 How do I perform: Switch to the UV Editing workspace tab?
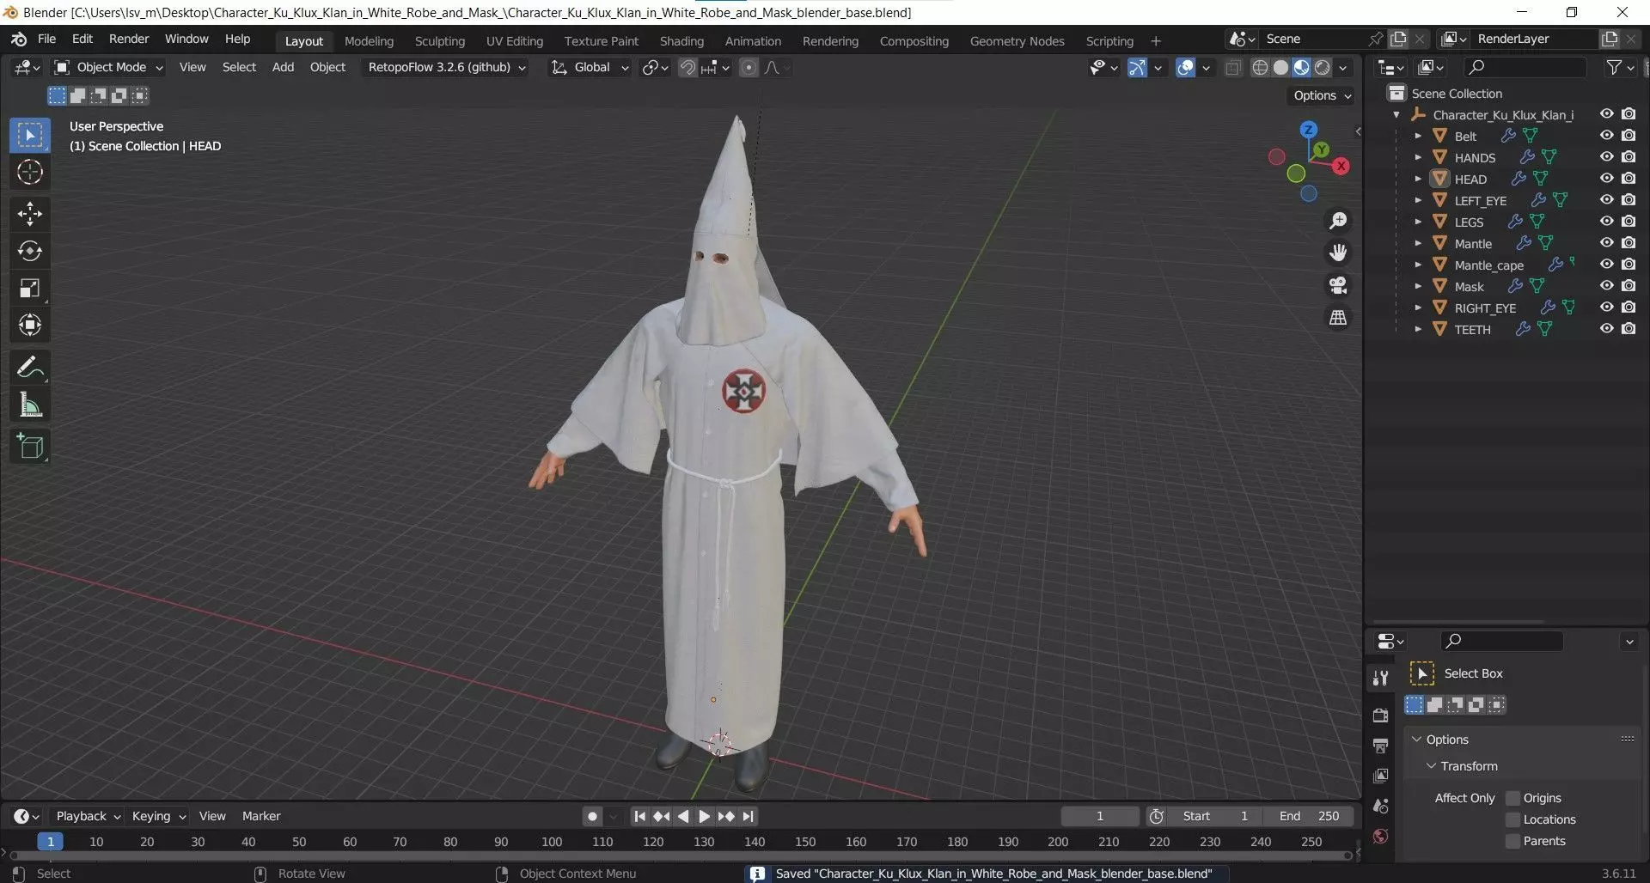(x=514, y=40)
